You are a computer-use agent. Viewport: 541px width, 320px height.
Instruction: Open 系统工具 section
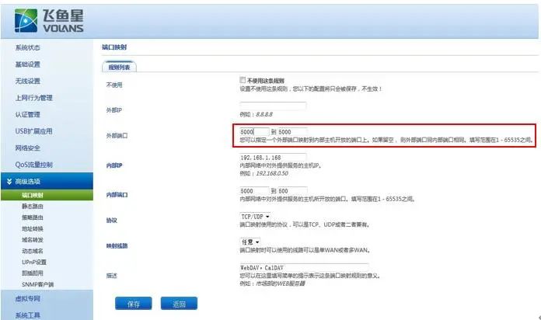click(28, 315)
